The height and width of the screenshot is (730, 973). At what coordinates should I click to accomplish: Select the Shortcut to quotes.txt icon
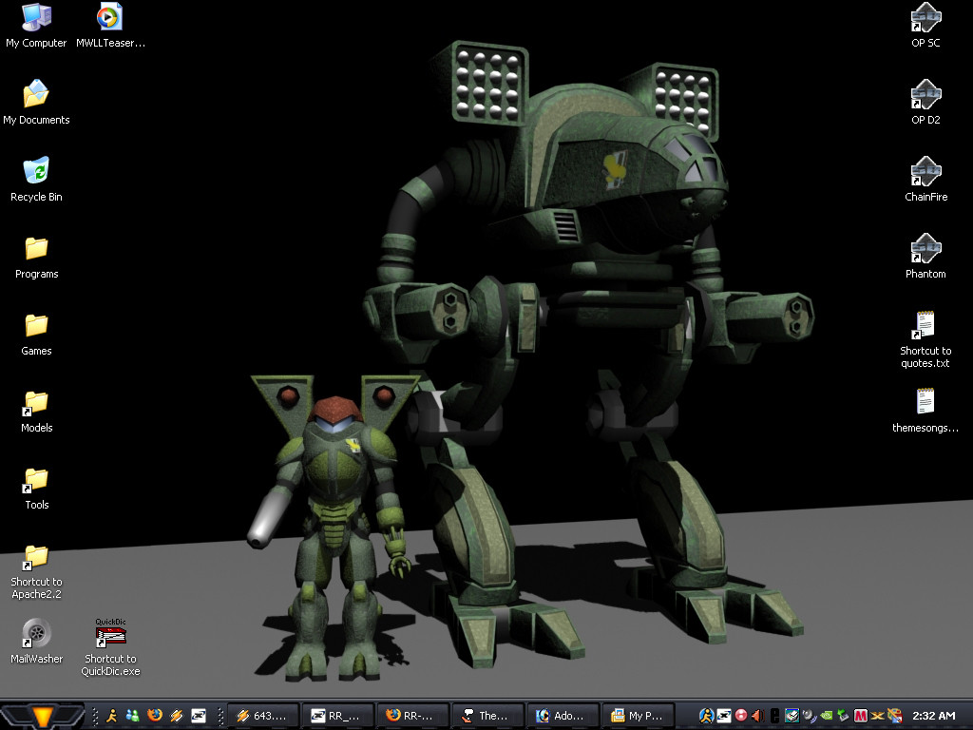(925, 339)
